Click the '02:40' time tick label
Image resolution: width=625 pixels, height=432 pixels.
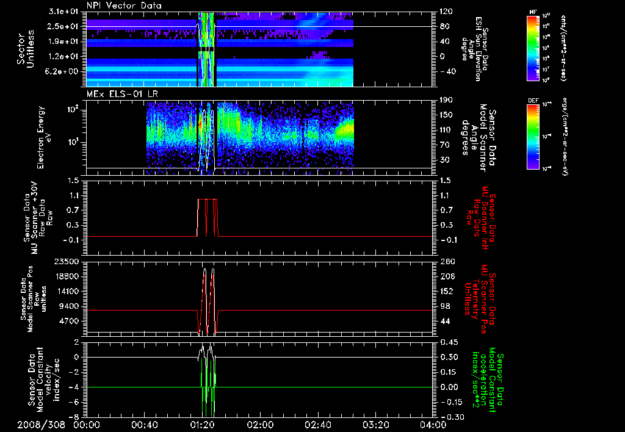coord(317,425)
